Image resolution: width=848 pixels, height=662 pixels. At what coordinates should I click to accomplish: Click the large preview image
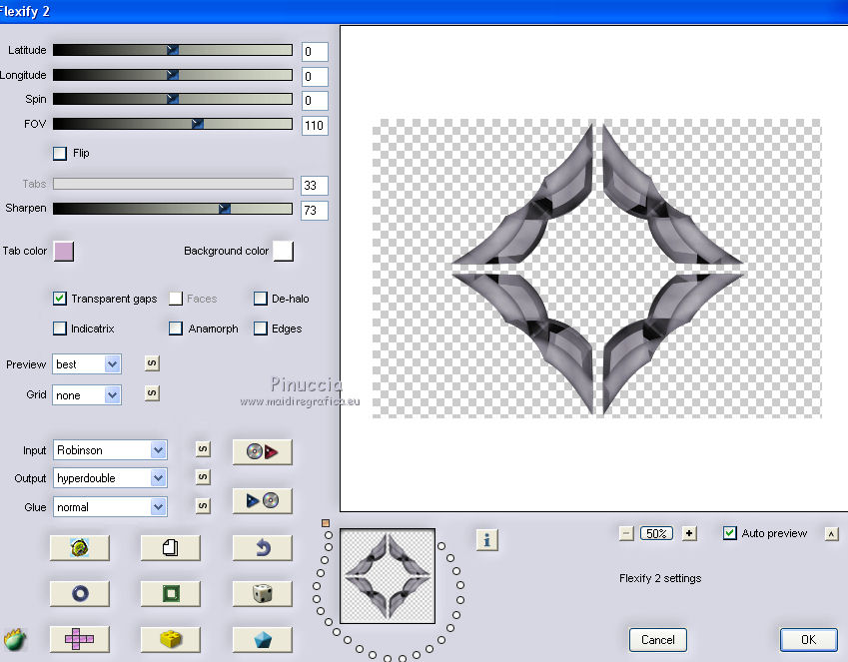pyautogui.click(x=597, y=269)
